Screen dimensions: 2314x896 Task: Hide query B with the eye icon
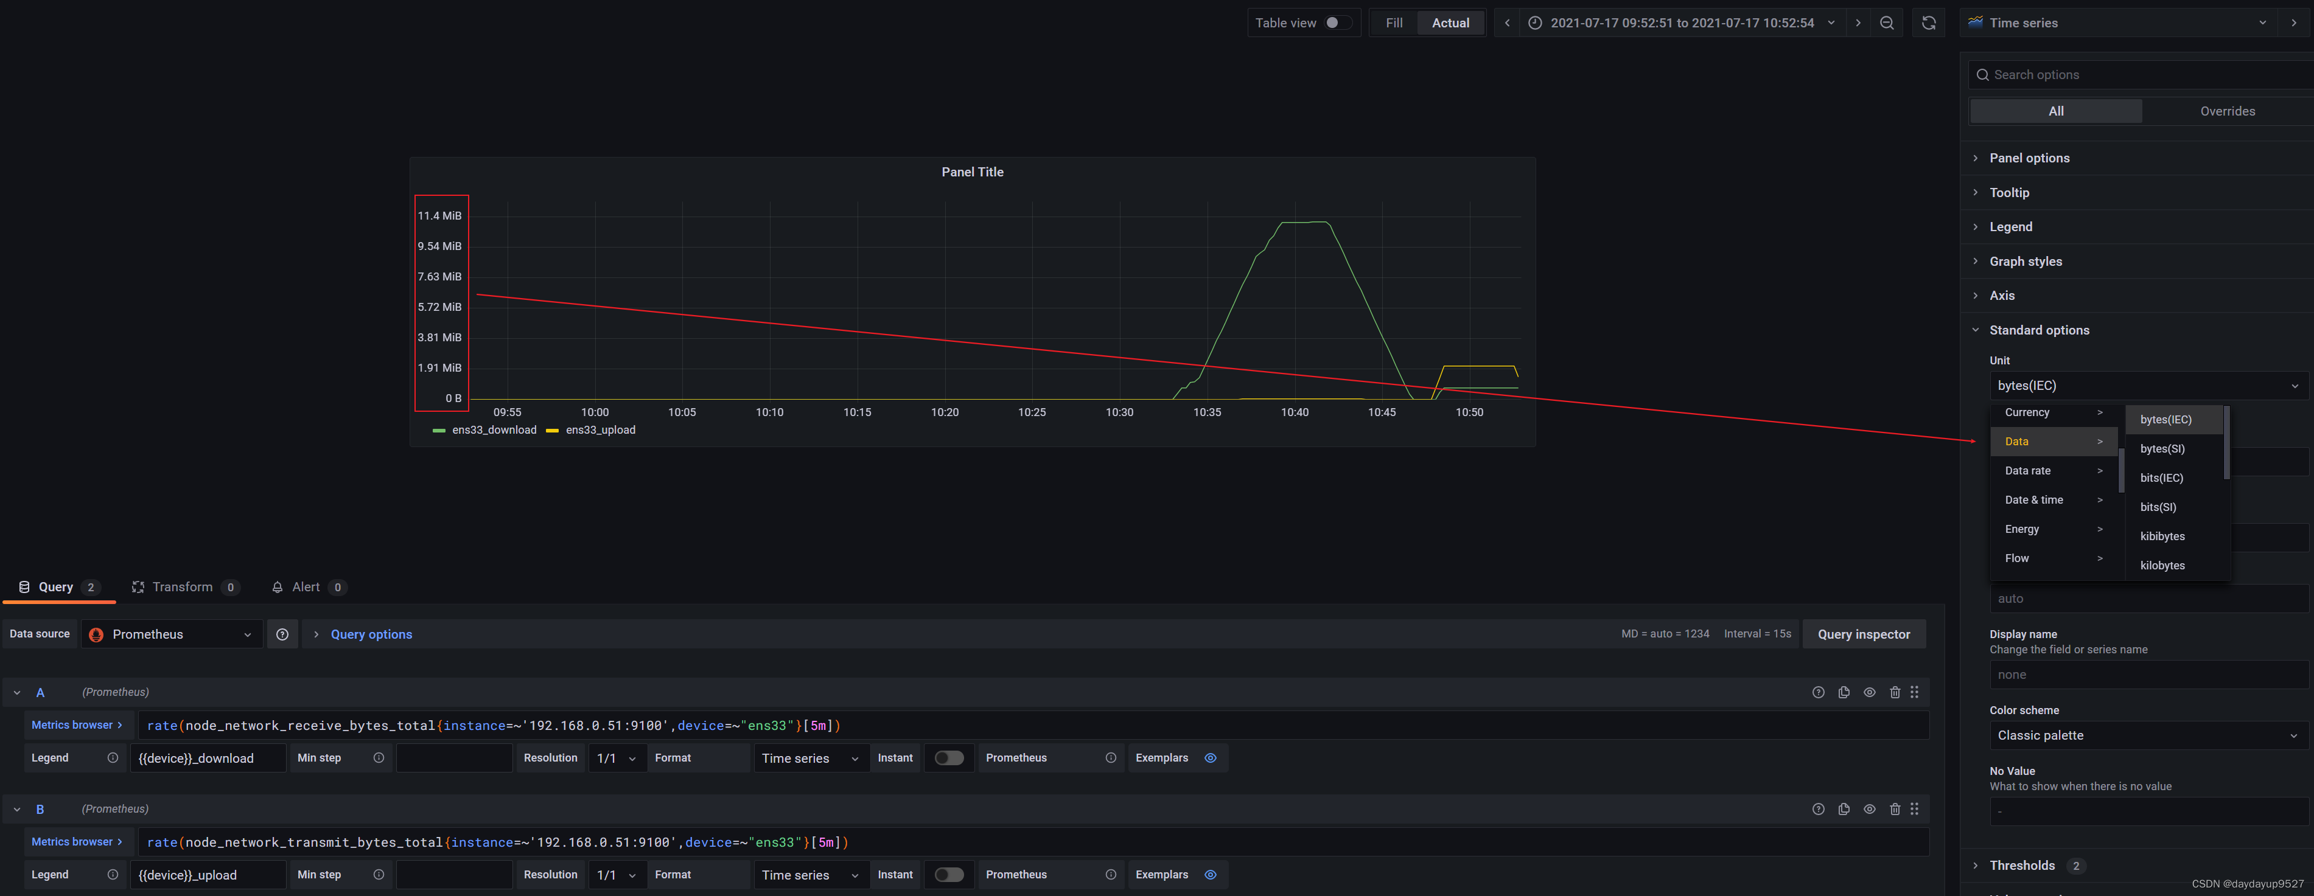coord(1869,809)
